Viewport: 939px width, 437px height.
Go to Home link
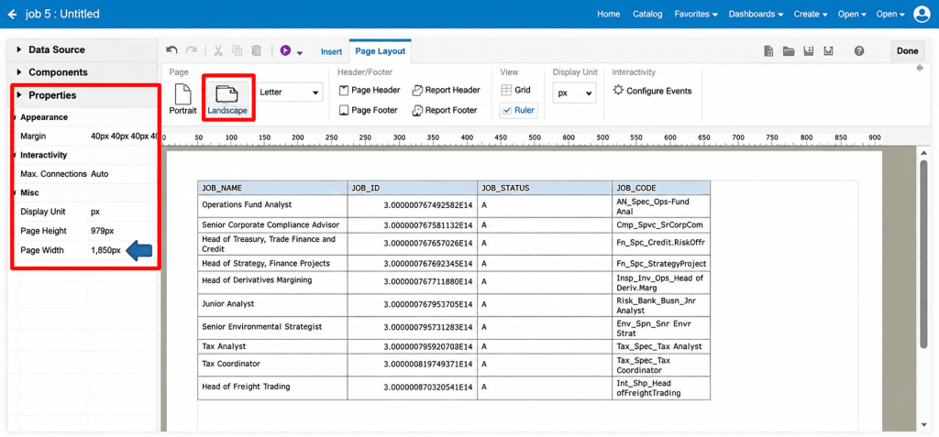tap(609, 14)
